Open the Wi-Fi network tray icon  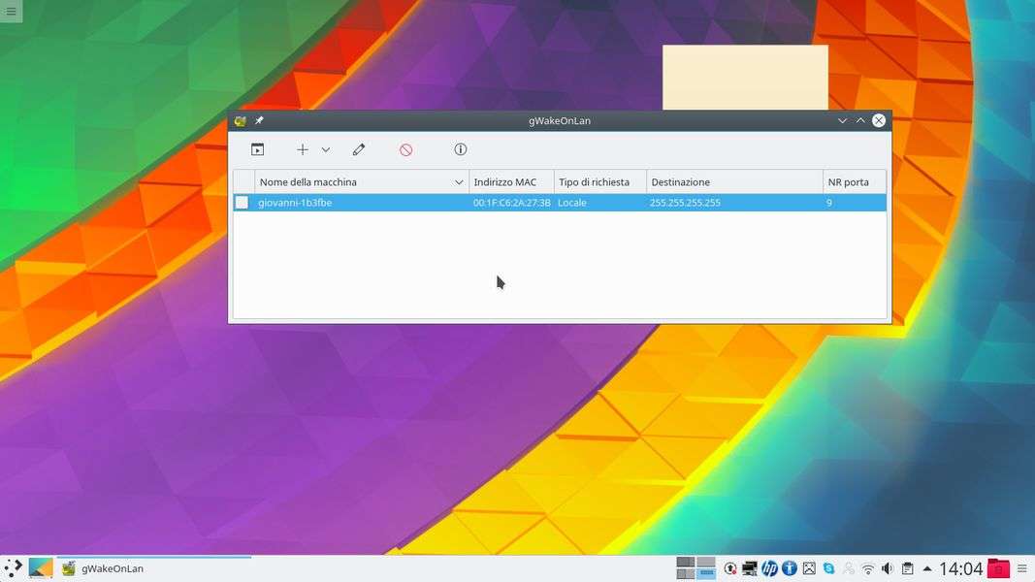[869, 568]
